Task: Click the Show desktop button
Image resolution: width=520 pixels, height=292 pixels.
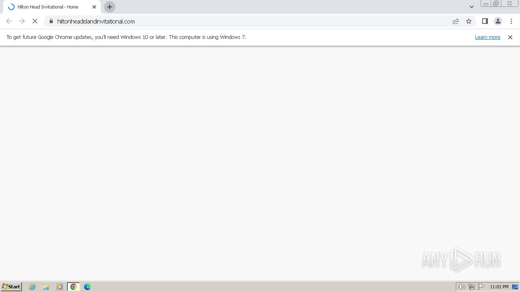Action: pos(515,287)
